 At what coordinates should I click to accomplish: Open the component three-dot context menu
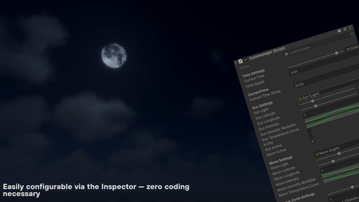point(350,27)
